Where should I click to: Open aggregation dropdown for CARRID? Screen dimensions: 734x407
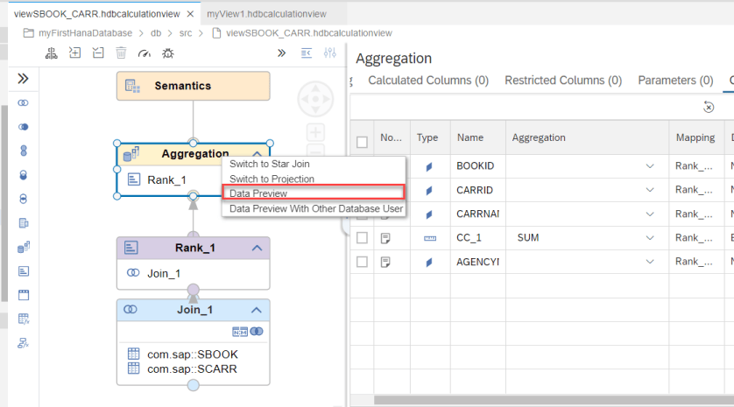tap(650, 190)
